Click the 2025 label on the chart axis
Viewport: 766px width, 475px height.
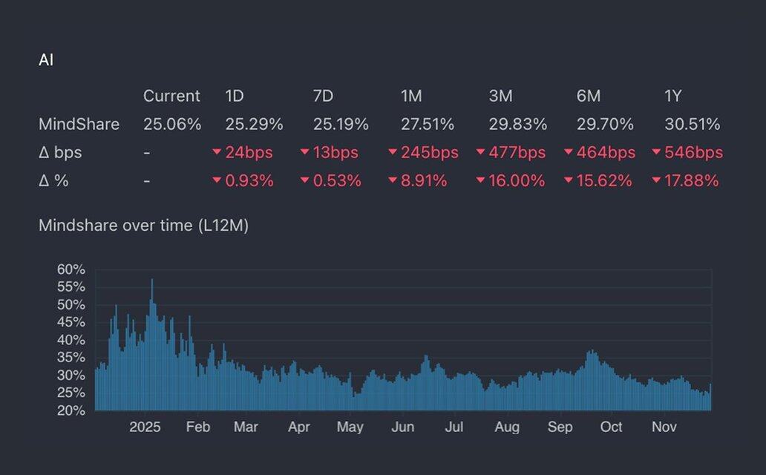[145, 427]
